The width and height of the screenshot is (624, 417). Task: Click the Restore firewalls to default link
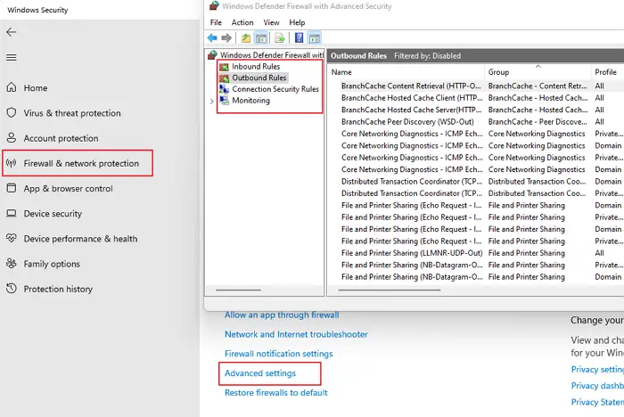pyautogui.click(x=276, y=393)
